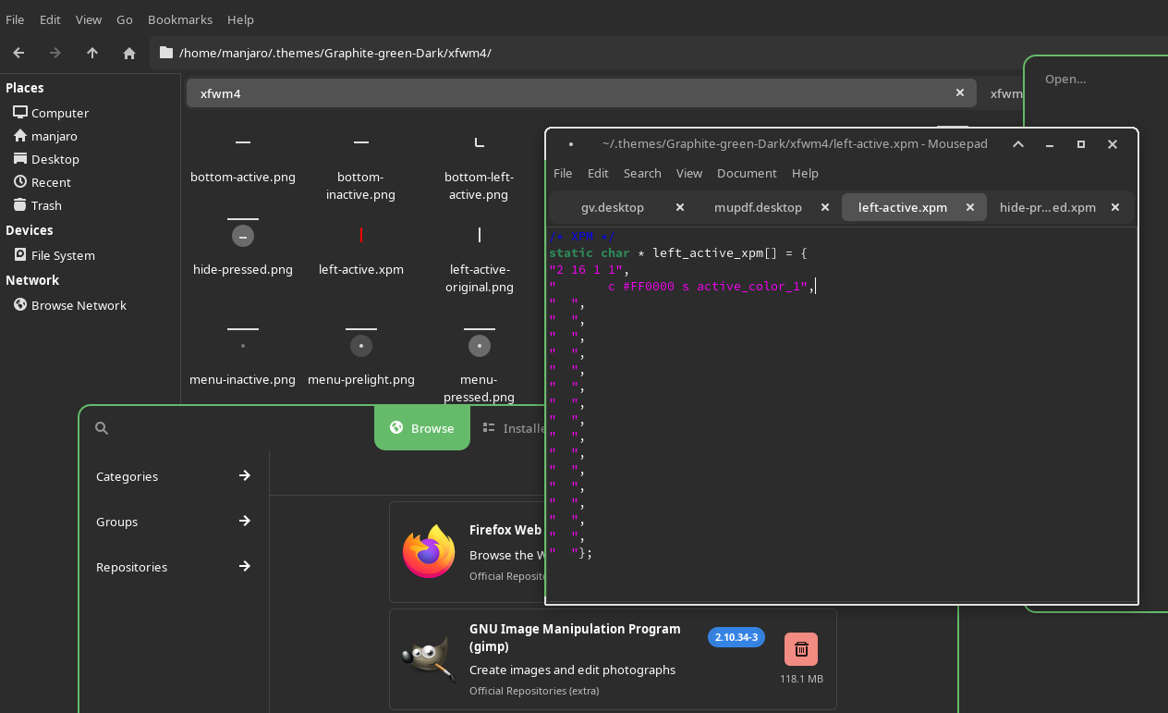Remove GIMP using the trash can icon
The image size is (1168, 713).
(800, 649)
